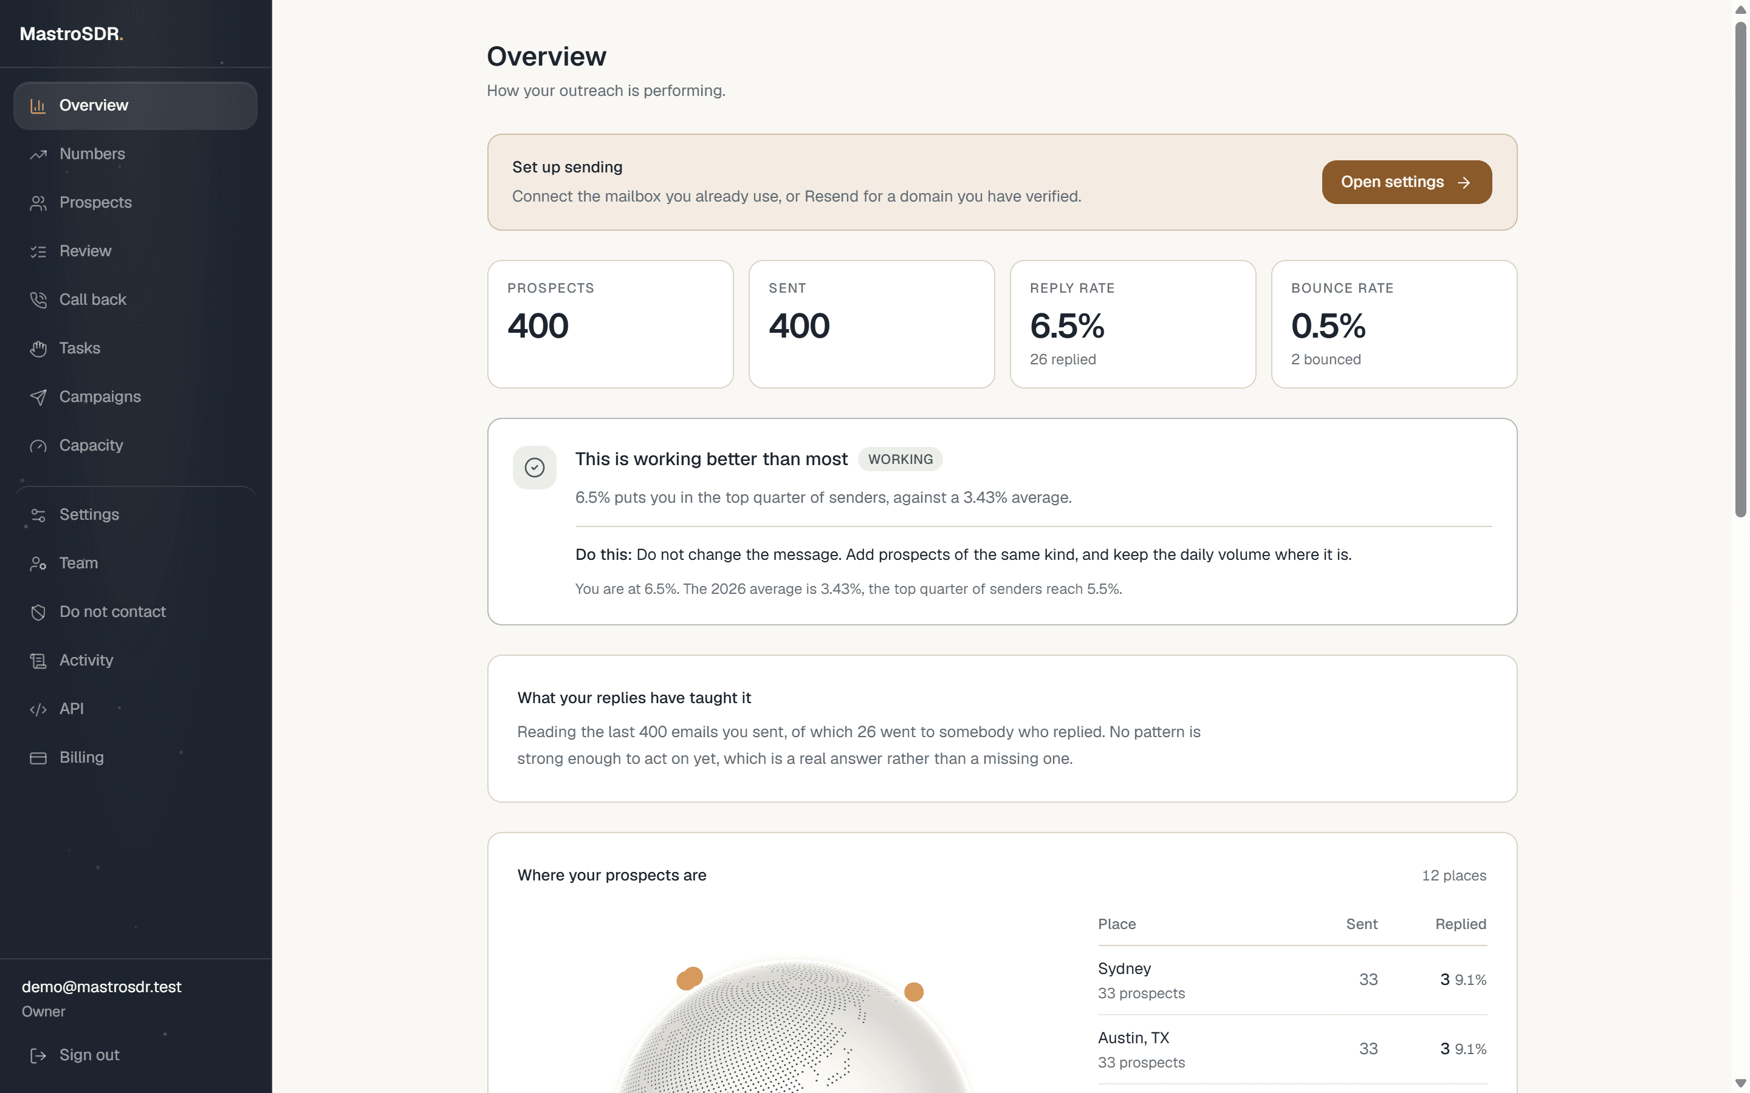Image resolution: width=1750 pixels, height=1093 pixels.
Task: Click the check-circle icon in working card
Action: coord(534,468)
